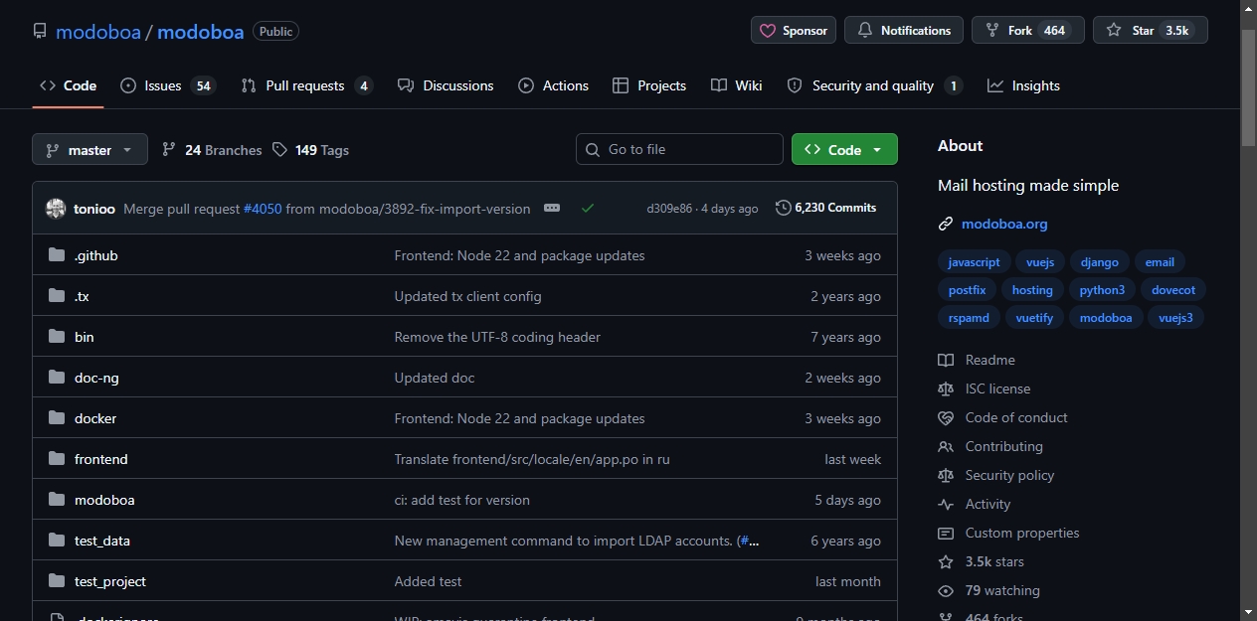
Task: Click the link icon beside modoboa.org
Action: (x=946, y=225)
